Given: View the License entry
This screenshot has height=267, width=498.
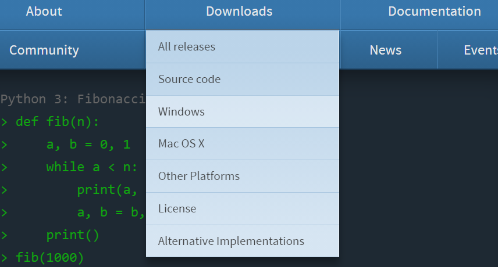Looking at the screenshot, I should 243,209.
